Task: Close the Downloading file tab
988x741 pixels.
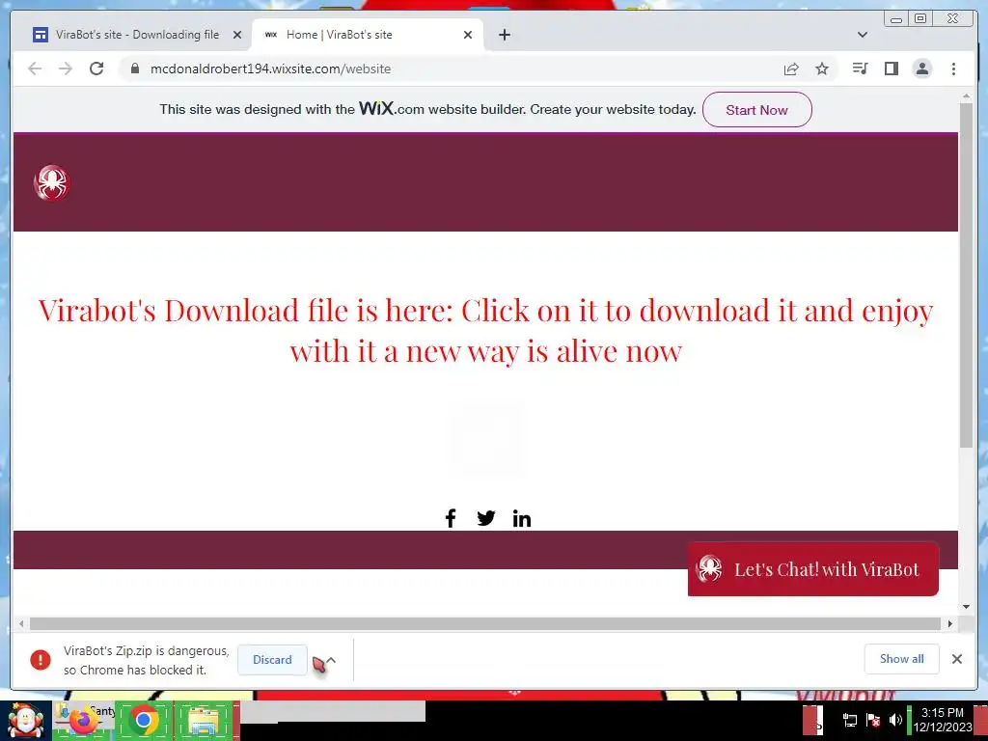Action: coord(237,35)
